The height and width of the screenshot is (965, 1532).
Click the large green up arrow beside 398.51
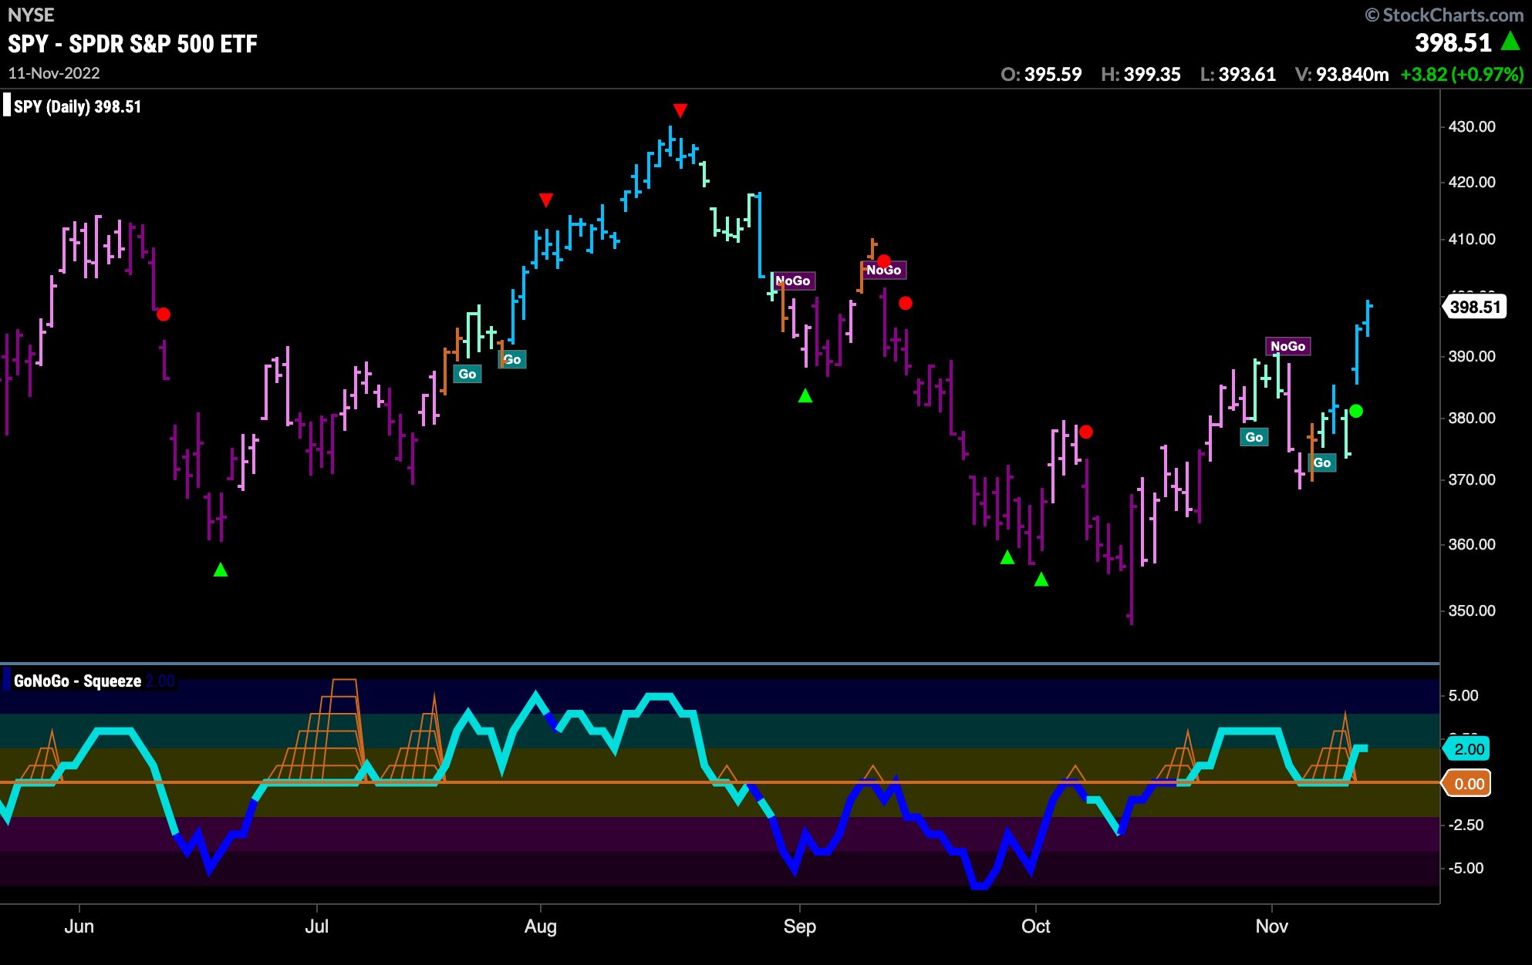click(1510, 42)
